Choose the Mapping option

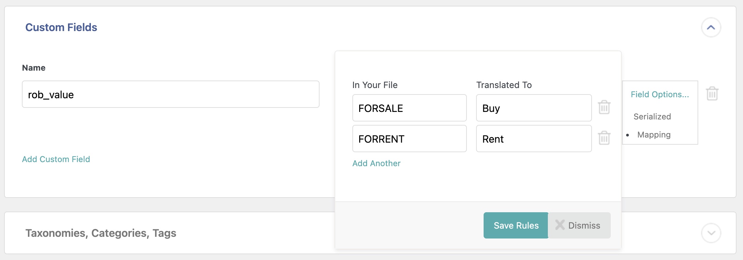tap(653, 135)
